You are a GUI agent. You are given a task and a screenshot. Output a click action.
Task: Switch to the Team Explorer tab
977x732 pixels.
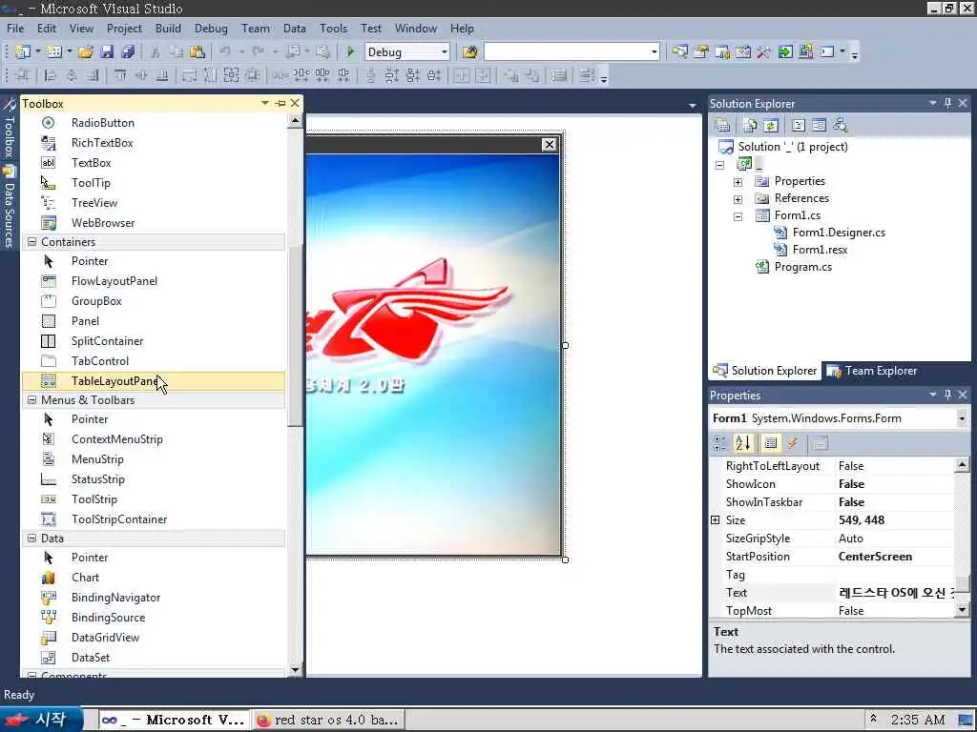[x=872, y=371]
